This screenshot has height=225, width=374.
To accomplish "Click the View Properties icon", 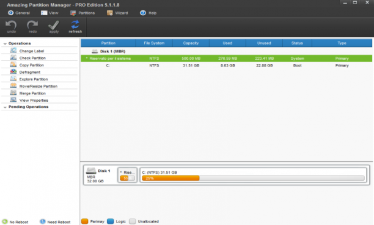I will tap(13, 100).
